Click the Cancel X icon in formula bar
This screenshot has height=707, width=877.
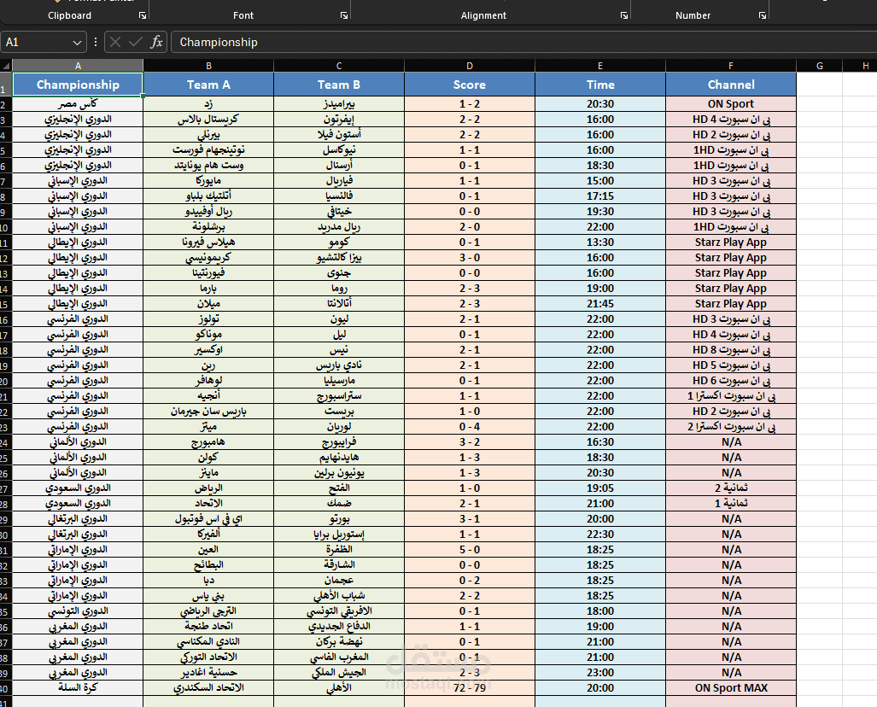pos(115,42)
